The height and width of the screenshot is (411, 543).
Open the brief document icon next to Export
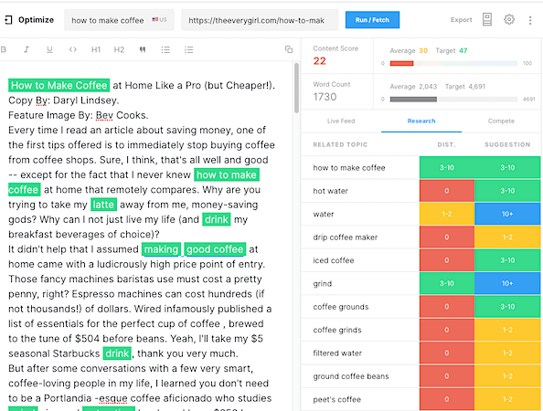487,20
